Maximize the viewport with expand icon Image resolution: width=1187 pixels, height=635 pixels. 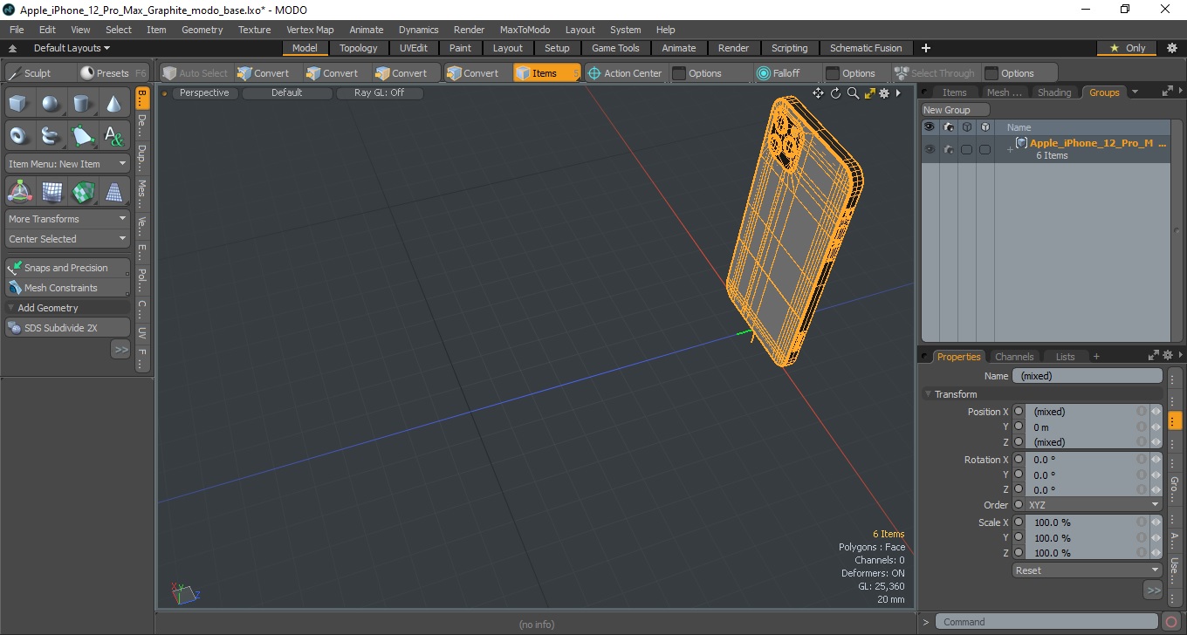(x=869, y=93)
